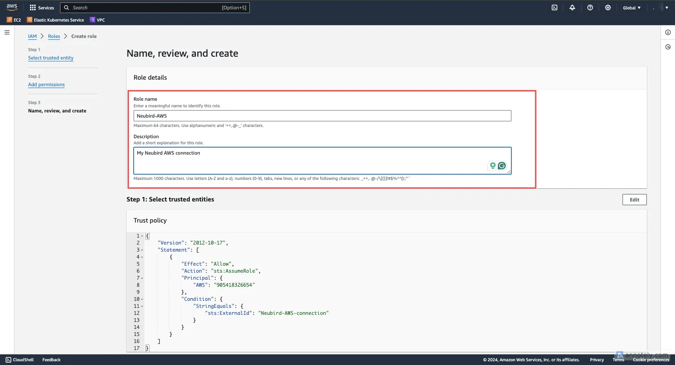This screenshot has width=675, height=365.
Task: Click the Description text area
Action: point(322,161)
